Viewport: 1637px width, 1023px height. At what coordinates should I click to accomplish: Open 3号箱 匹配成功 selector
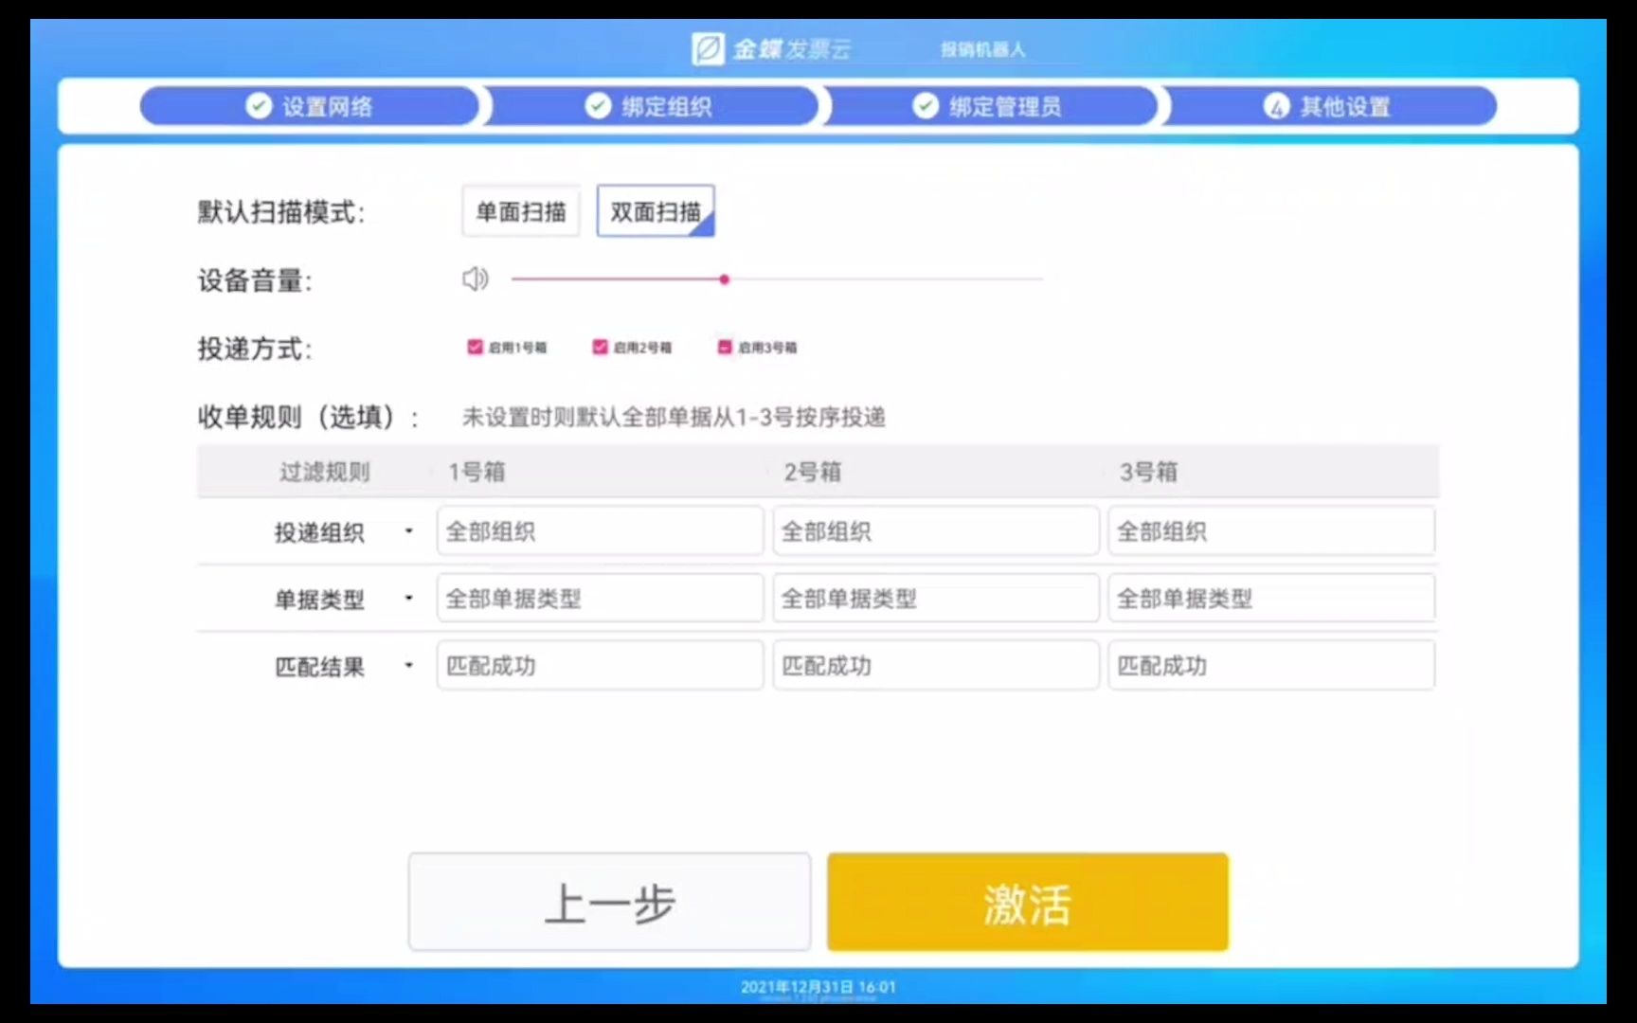1271,665
